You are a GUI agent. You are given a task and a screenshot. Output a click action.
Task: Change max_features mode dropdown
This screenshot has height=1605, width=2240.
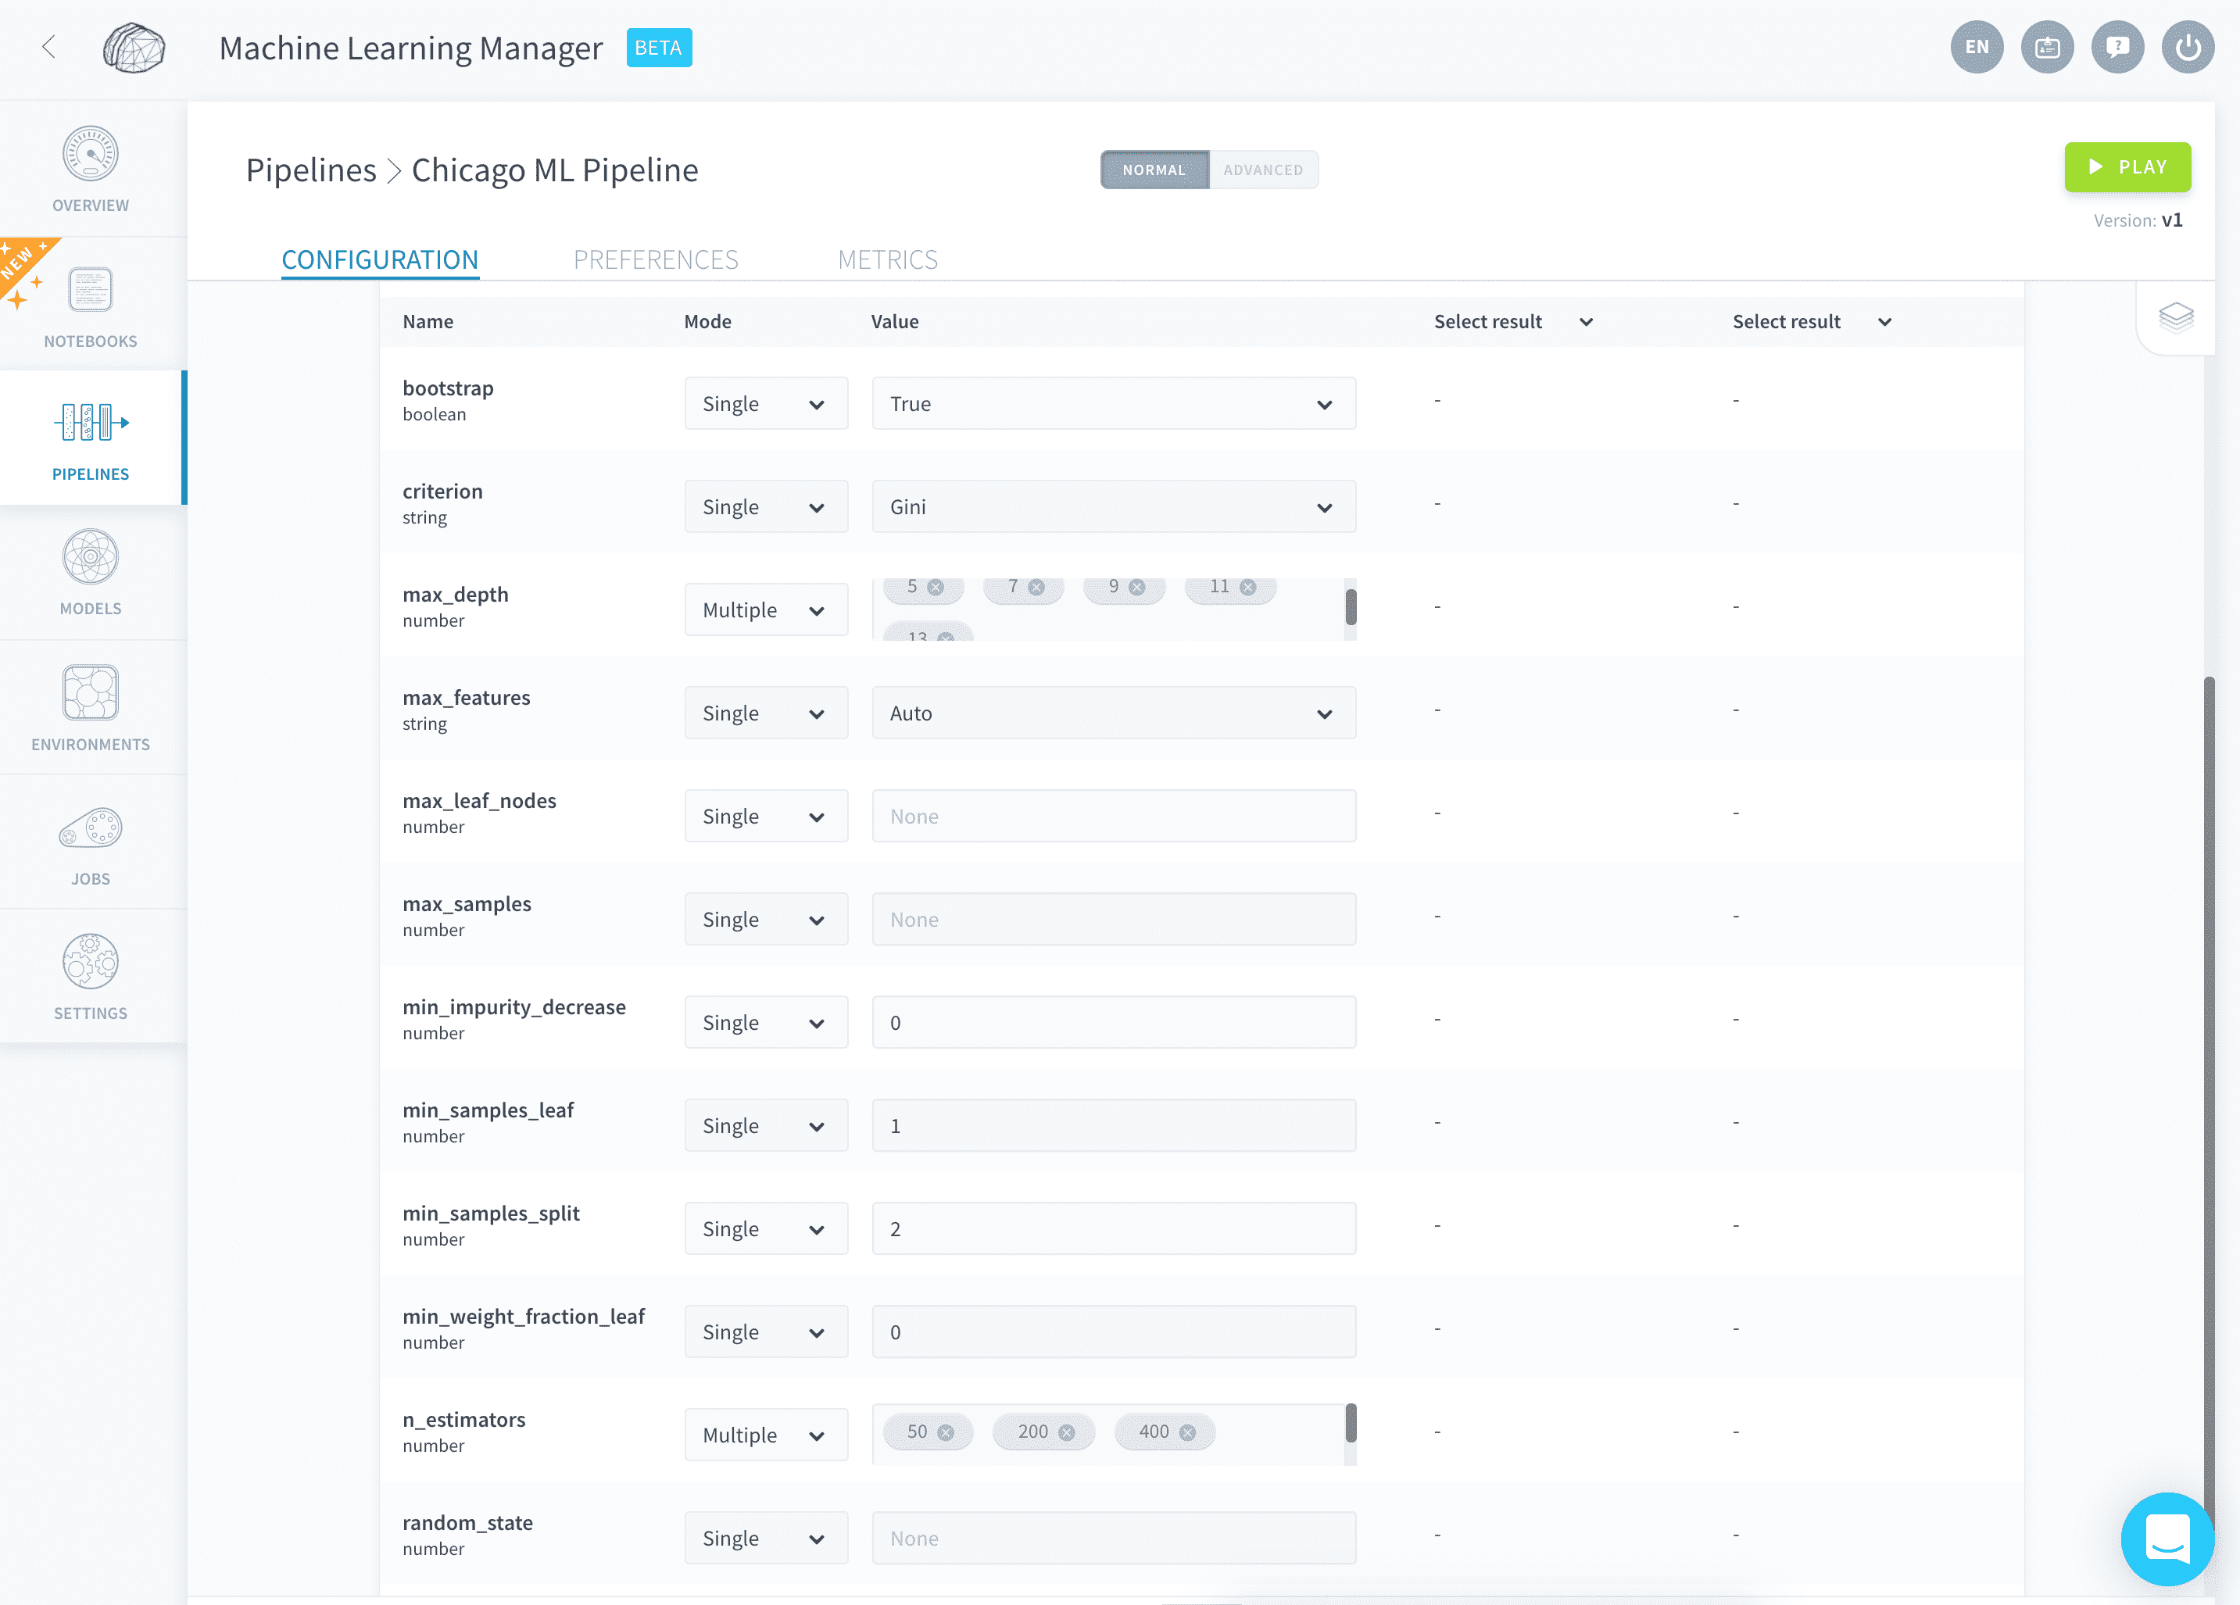coord(765,713)
